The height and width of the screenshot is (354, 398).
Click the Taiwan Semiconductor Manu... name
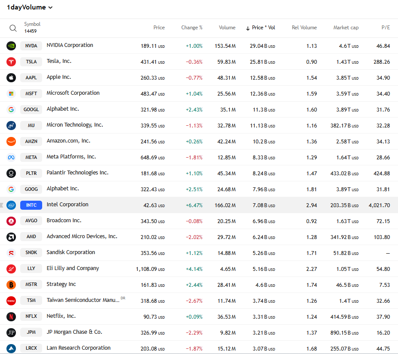[x=83, y=300]
